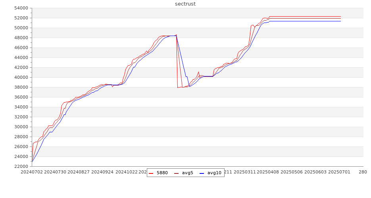371x198 pixels.
Task: Click the 20250408 date label
Action: tap(268, 172)
